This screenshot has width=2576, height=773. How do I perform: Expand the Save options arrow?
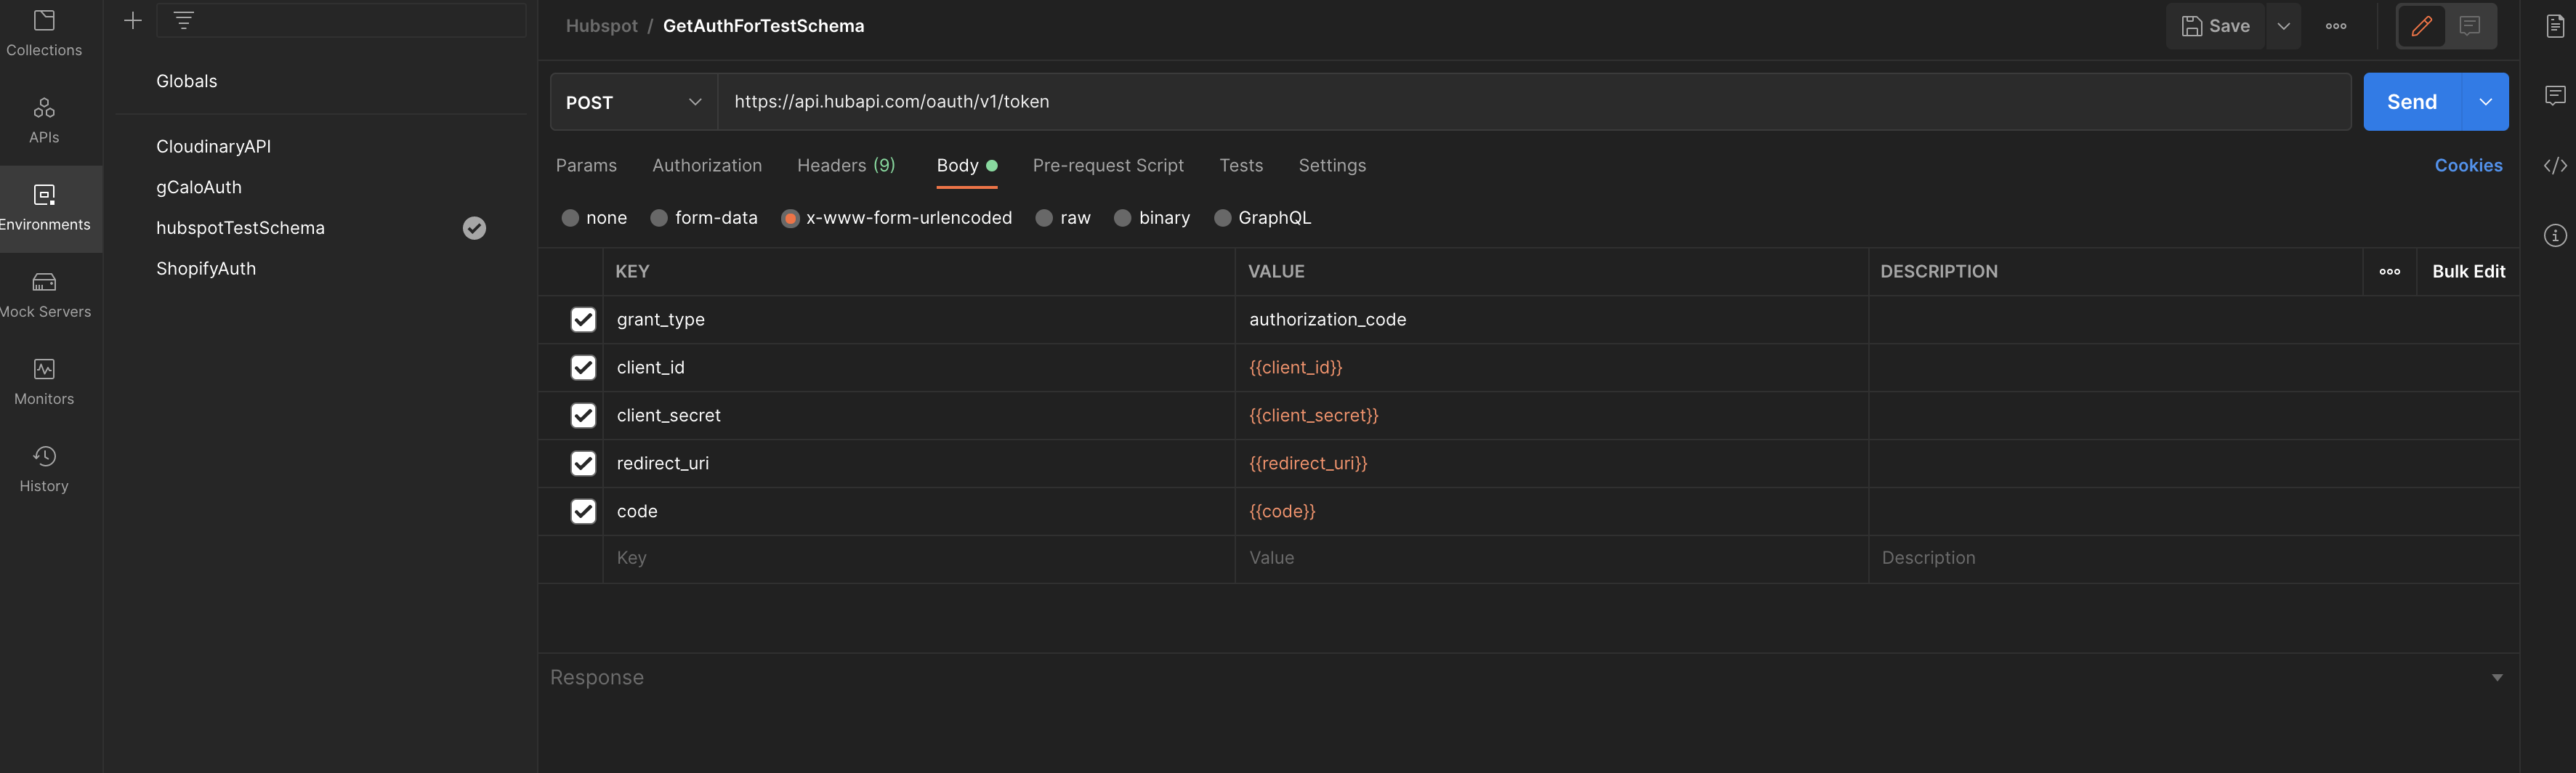[2283, 26]
